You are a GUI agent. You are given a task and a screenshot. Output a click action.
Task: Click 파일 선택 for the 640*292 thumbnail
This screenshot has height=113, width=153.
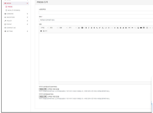[x=43, y=97]
